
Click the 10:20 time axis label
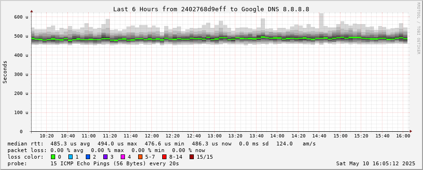(x=47, y=136)
